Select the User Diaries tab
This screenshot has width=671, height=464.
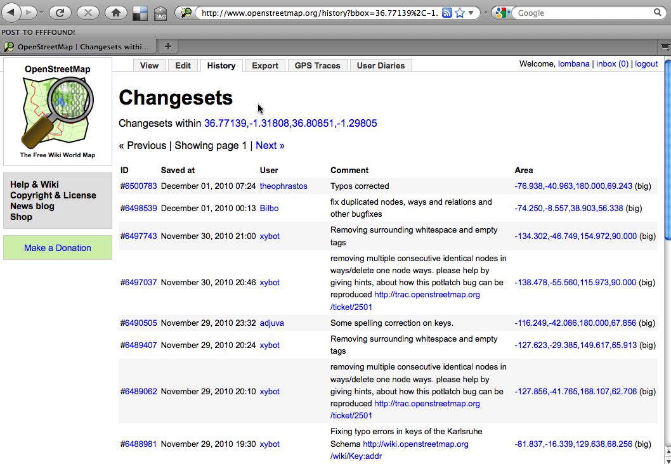pyautogui.click(x=381, y=65)
